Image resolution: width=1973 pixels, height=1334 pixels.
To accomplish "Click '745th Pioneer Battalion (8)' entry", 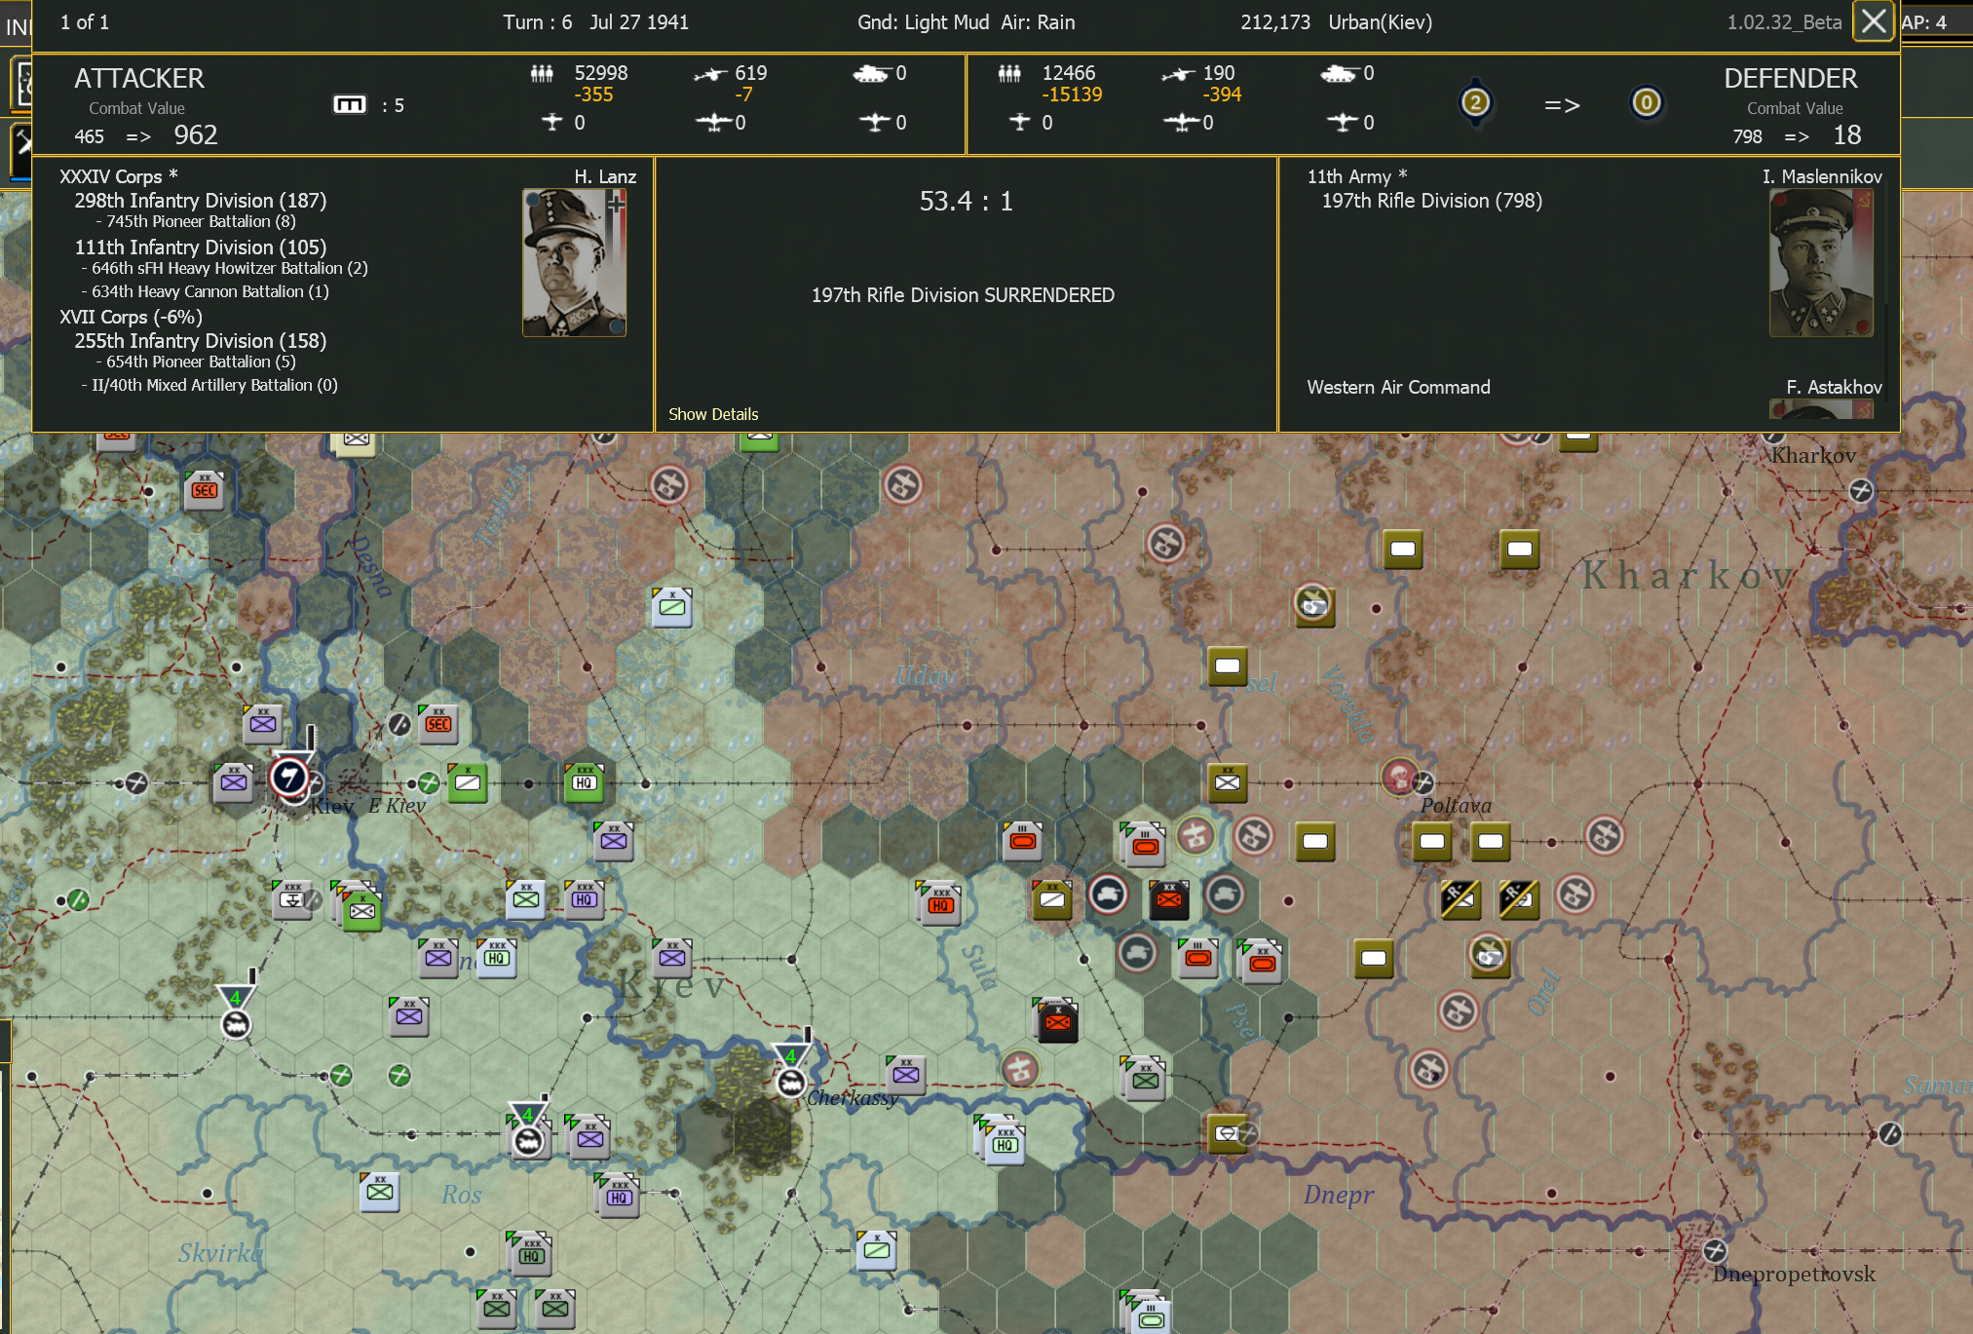I will point(196,222).
